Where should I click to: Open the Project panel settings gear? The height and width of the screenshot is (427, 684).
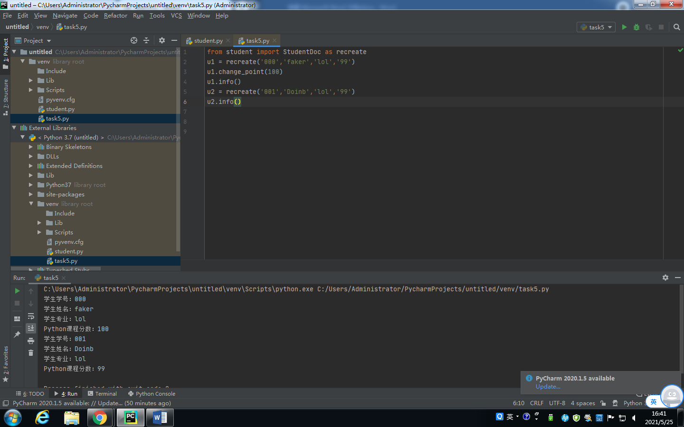162,40
